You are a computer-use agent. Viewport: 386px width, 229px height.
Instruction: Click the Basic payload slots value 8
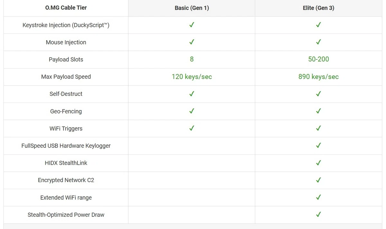pyautogui.click(x=192, y=59)
